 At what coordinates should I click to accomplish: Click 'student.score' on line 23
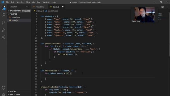click(56, 73)
